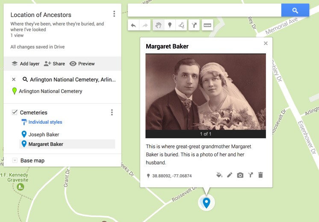Click the undo arrow button
Viewport: 319px width, 222px height.
[x=133, y=25]
